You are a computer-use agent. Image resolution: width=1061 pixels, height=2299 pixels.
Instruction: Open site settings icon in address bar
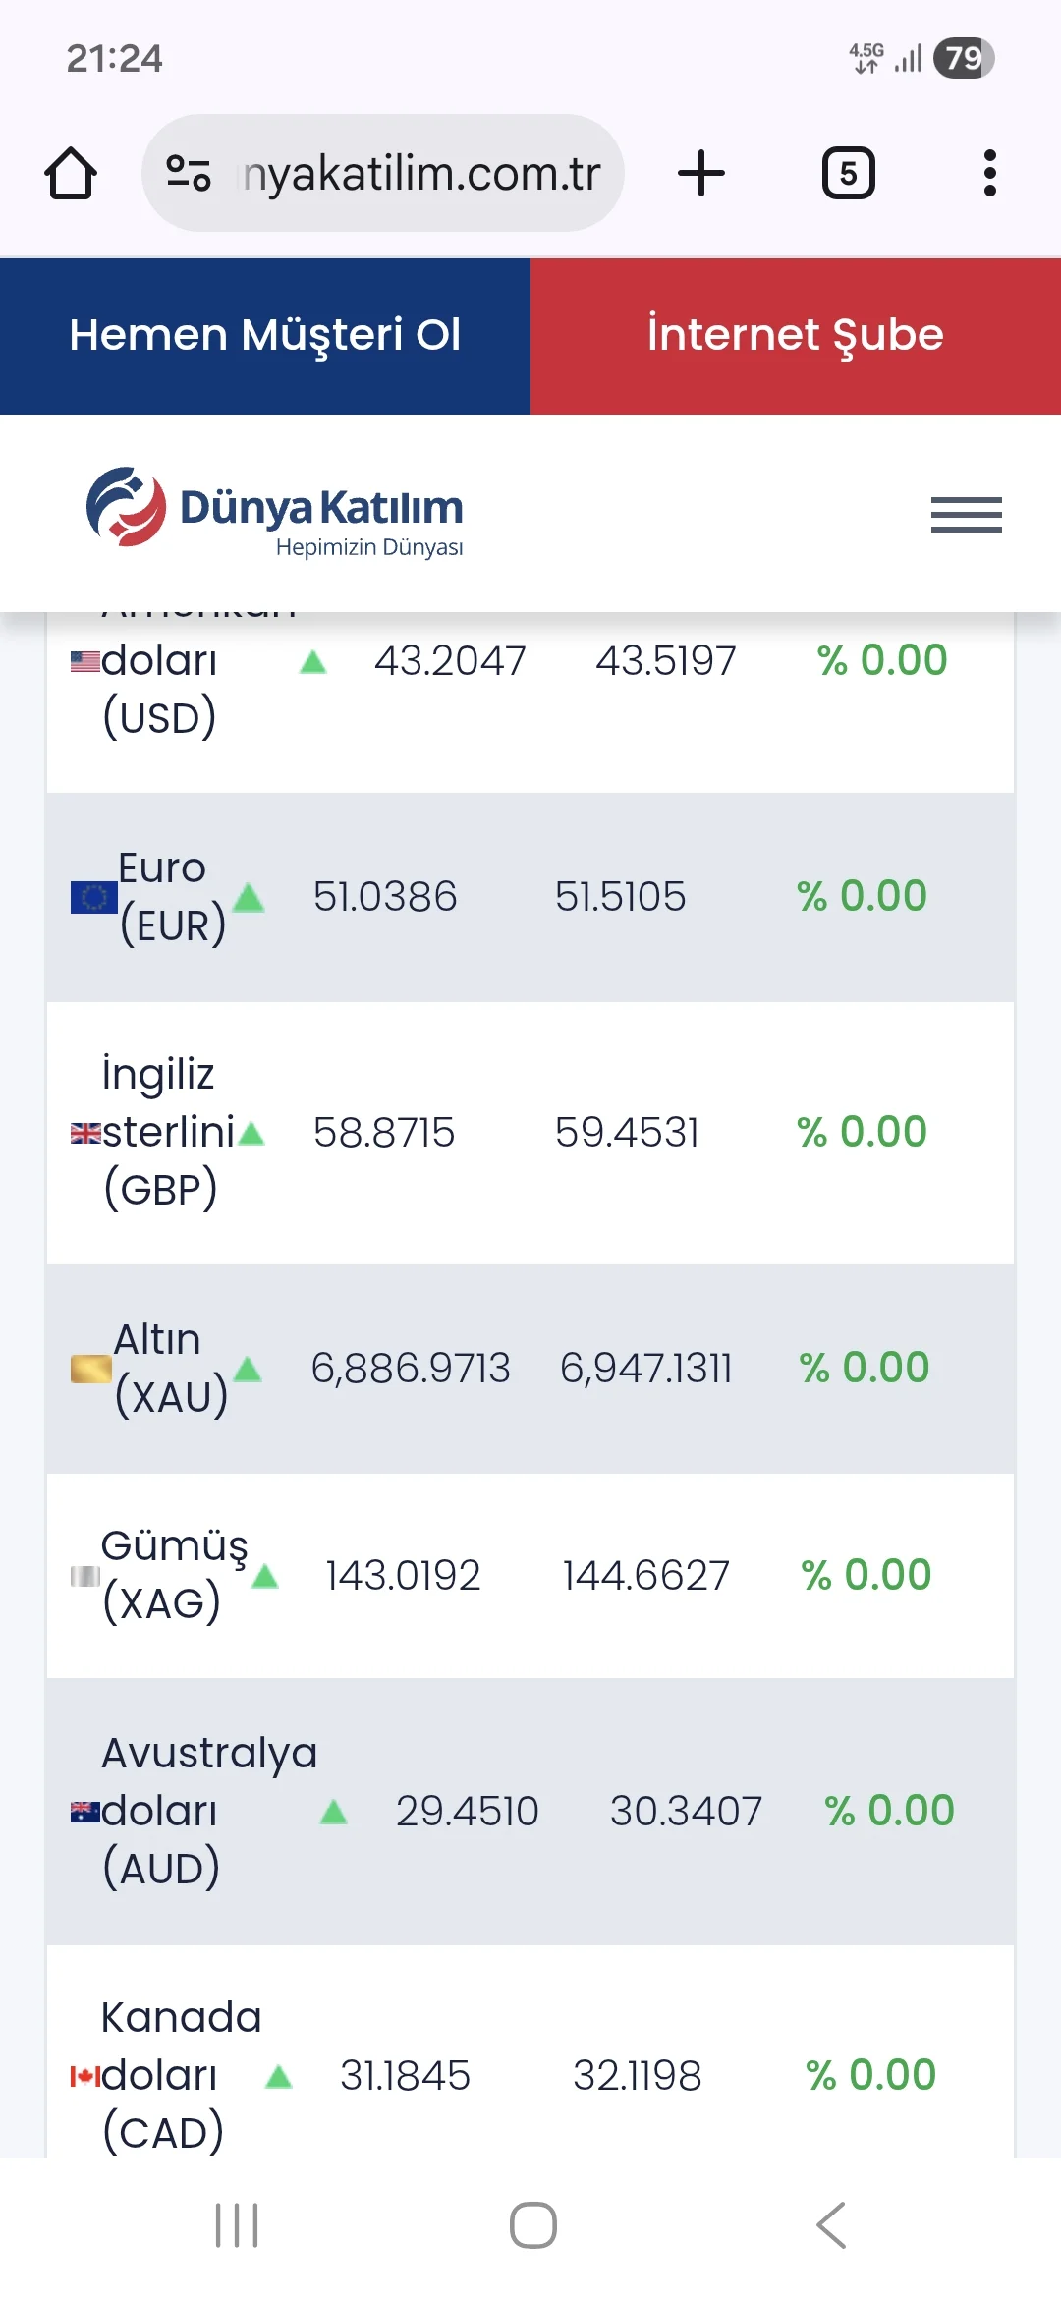click(189, 174)
